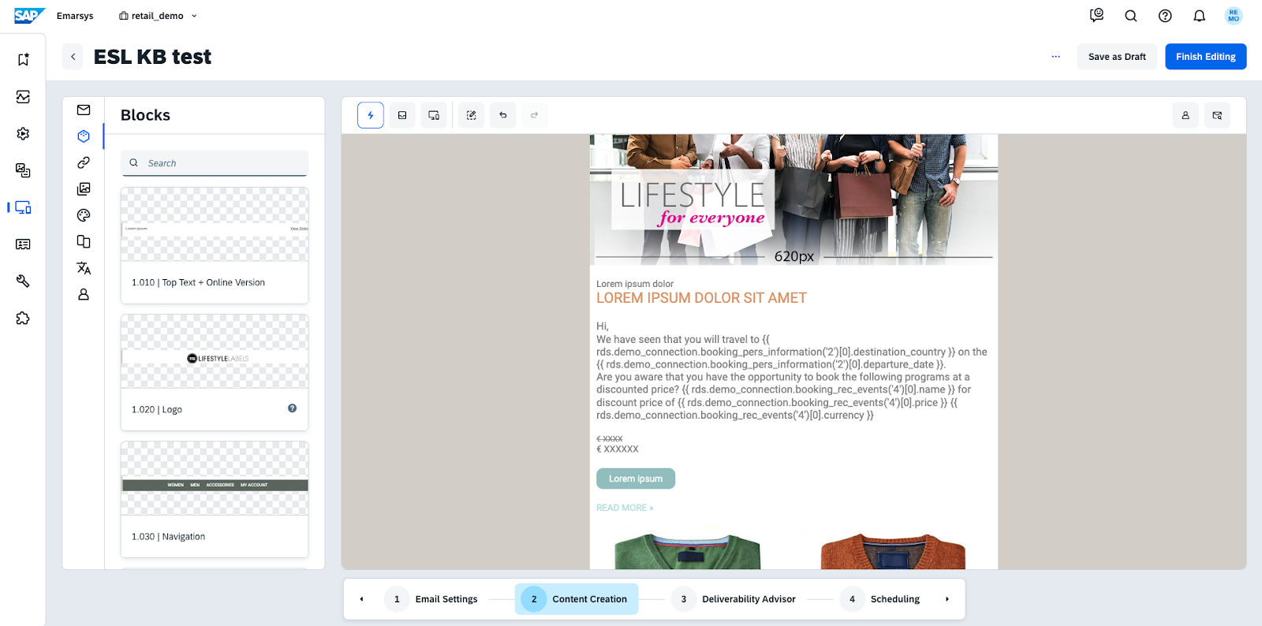Viewport: 1262px width, 626px height.
Task: Show help for the 1.020 Logo block
Action: (x=293, y=408)
